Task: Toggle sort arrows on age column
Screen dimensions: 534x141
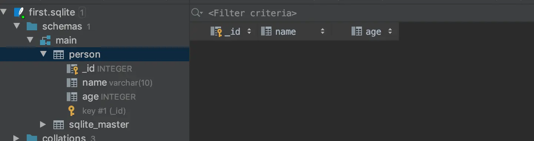Action: click(x=390, y=32)
